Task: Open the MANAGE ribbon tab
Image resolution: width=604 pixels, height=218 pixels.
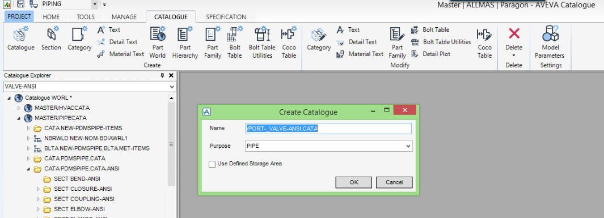Action: (x=124, y=17)
